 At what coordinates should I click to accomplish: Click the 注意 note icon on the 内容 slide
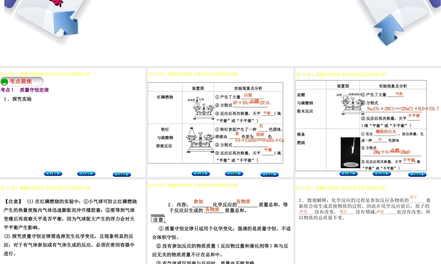click(158, 219)
